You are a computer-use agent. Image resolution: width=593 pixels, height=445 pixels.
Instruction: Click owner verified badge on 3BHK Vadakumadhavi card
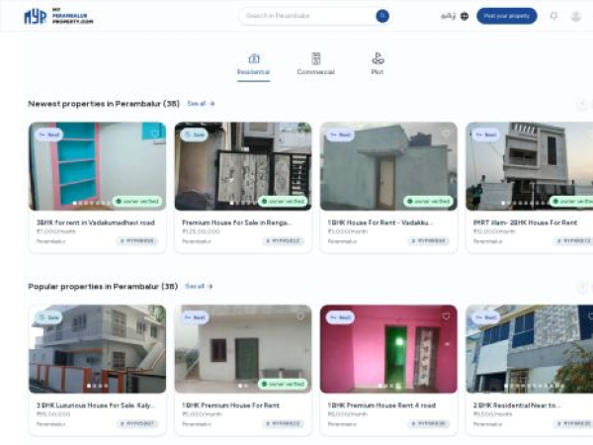[137, 202]
